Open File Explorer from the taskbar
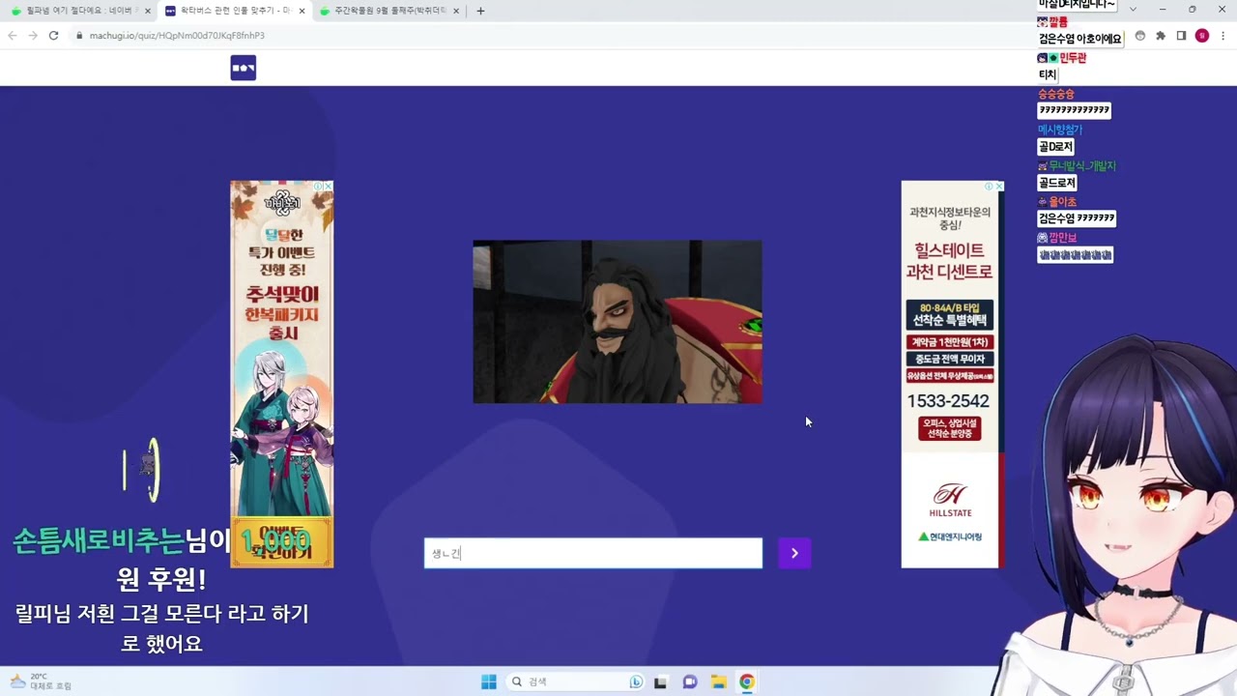This screenshot has width=1237, height=696. tap(718, 681)
